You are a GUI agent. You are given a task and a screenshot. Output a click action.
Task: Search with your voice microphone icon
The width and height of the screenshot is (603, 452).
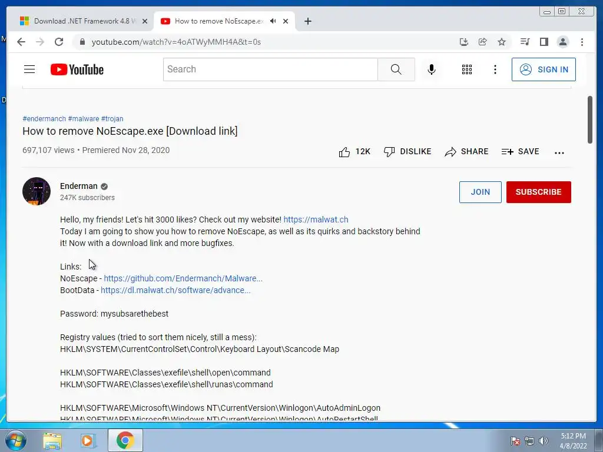pos(432,69)
